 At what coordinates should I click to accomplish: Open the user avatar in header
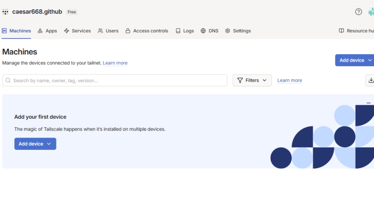pos(371,12)
